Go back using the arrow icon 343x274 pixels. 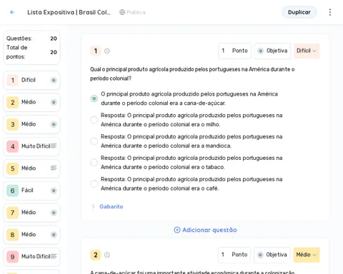[x=12, y=12]
